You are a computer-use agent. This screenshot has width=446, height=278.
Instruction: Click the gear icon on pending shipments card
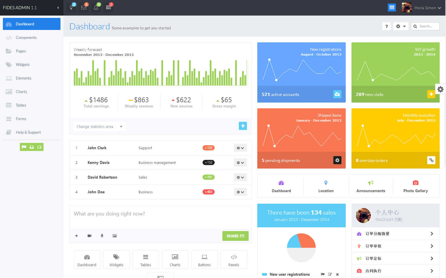click(x=337, y=160)
